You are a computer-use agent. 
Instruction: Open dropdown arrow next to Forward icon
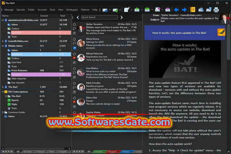point(162,10)
